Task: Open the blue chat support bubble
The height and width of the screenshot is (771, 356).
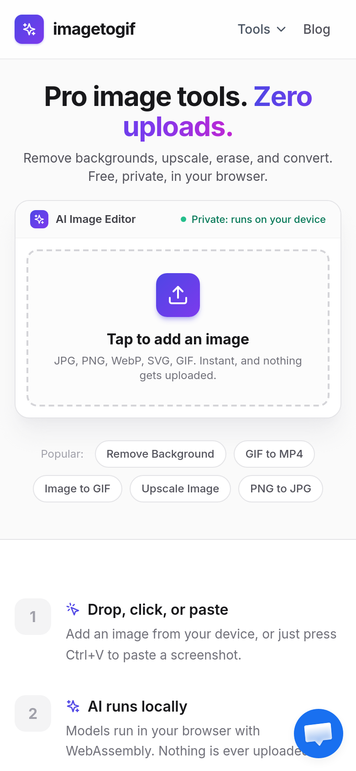Action: [x=319, y=734]
